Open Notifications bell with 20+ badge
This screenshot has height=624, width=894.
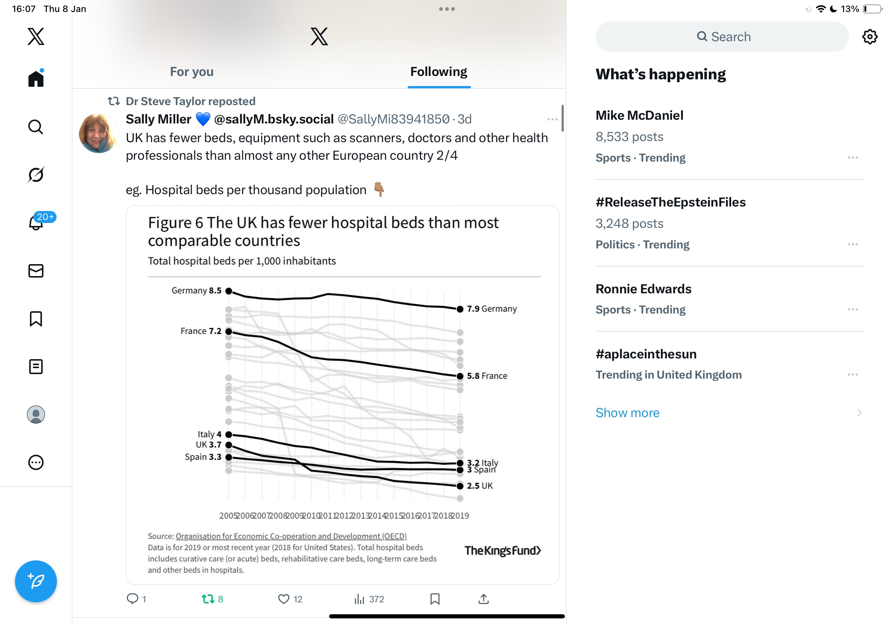36,222
